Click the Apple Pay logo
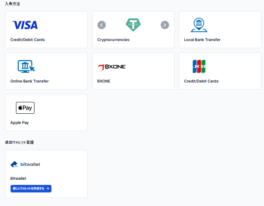 pos(25,108)
